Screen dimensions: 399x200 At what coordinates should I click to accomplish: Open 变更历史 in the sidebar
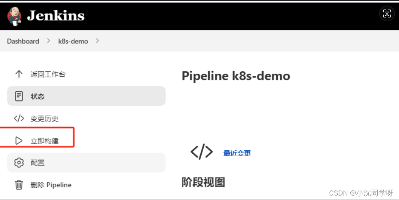86,119
